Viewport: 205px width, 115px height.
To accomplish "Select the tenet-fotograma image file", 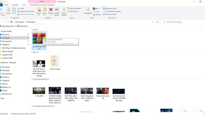I will (87, 94).
